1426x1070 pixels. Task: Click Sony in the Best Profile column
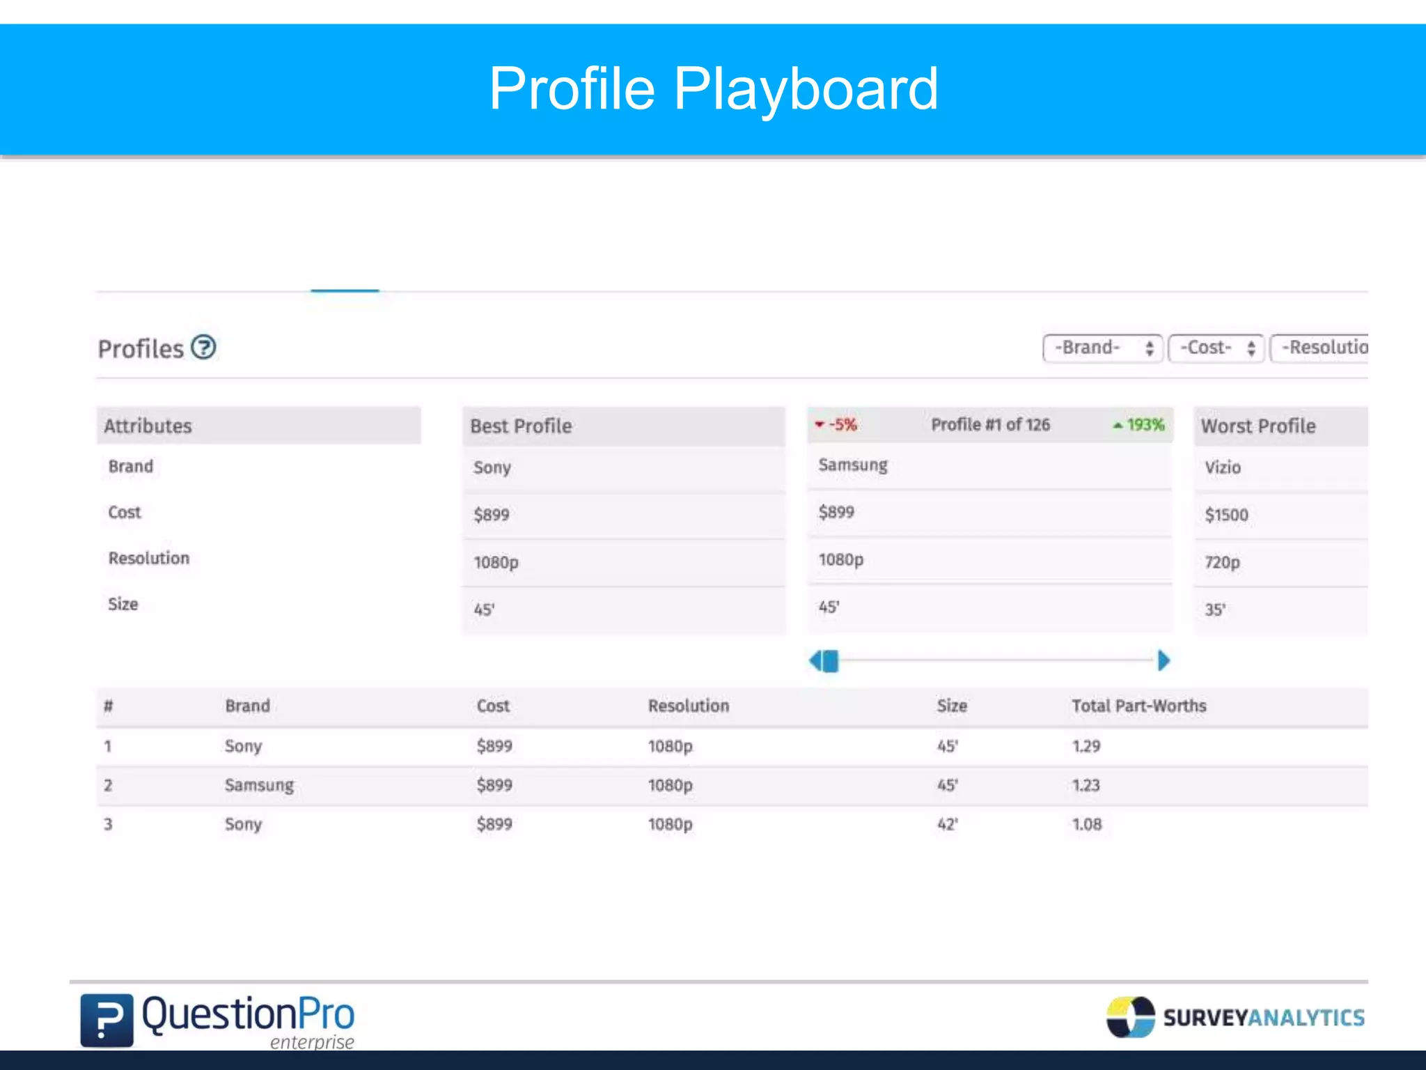point(492,467)
